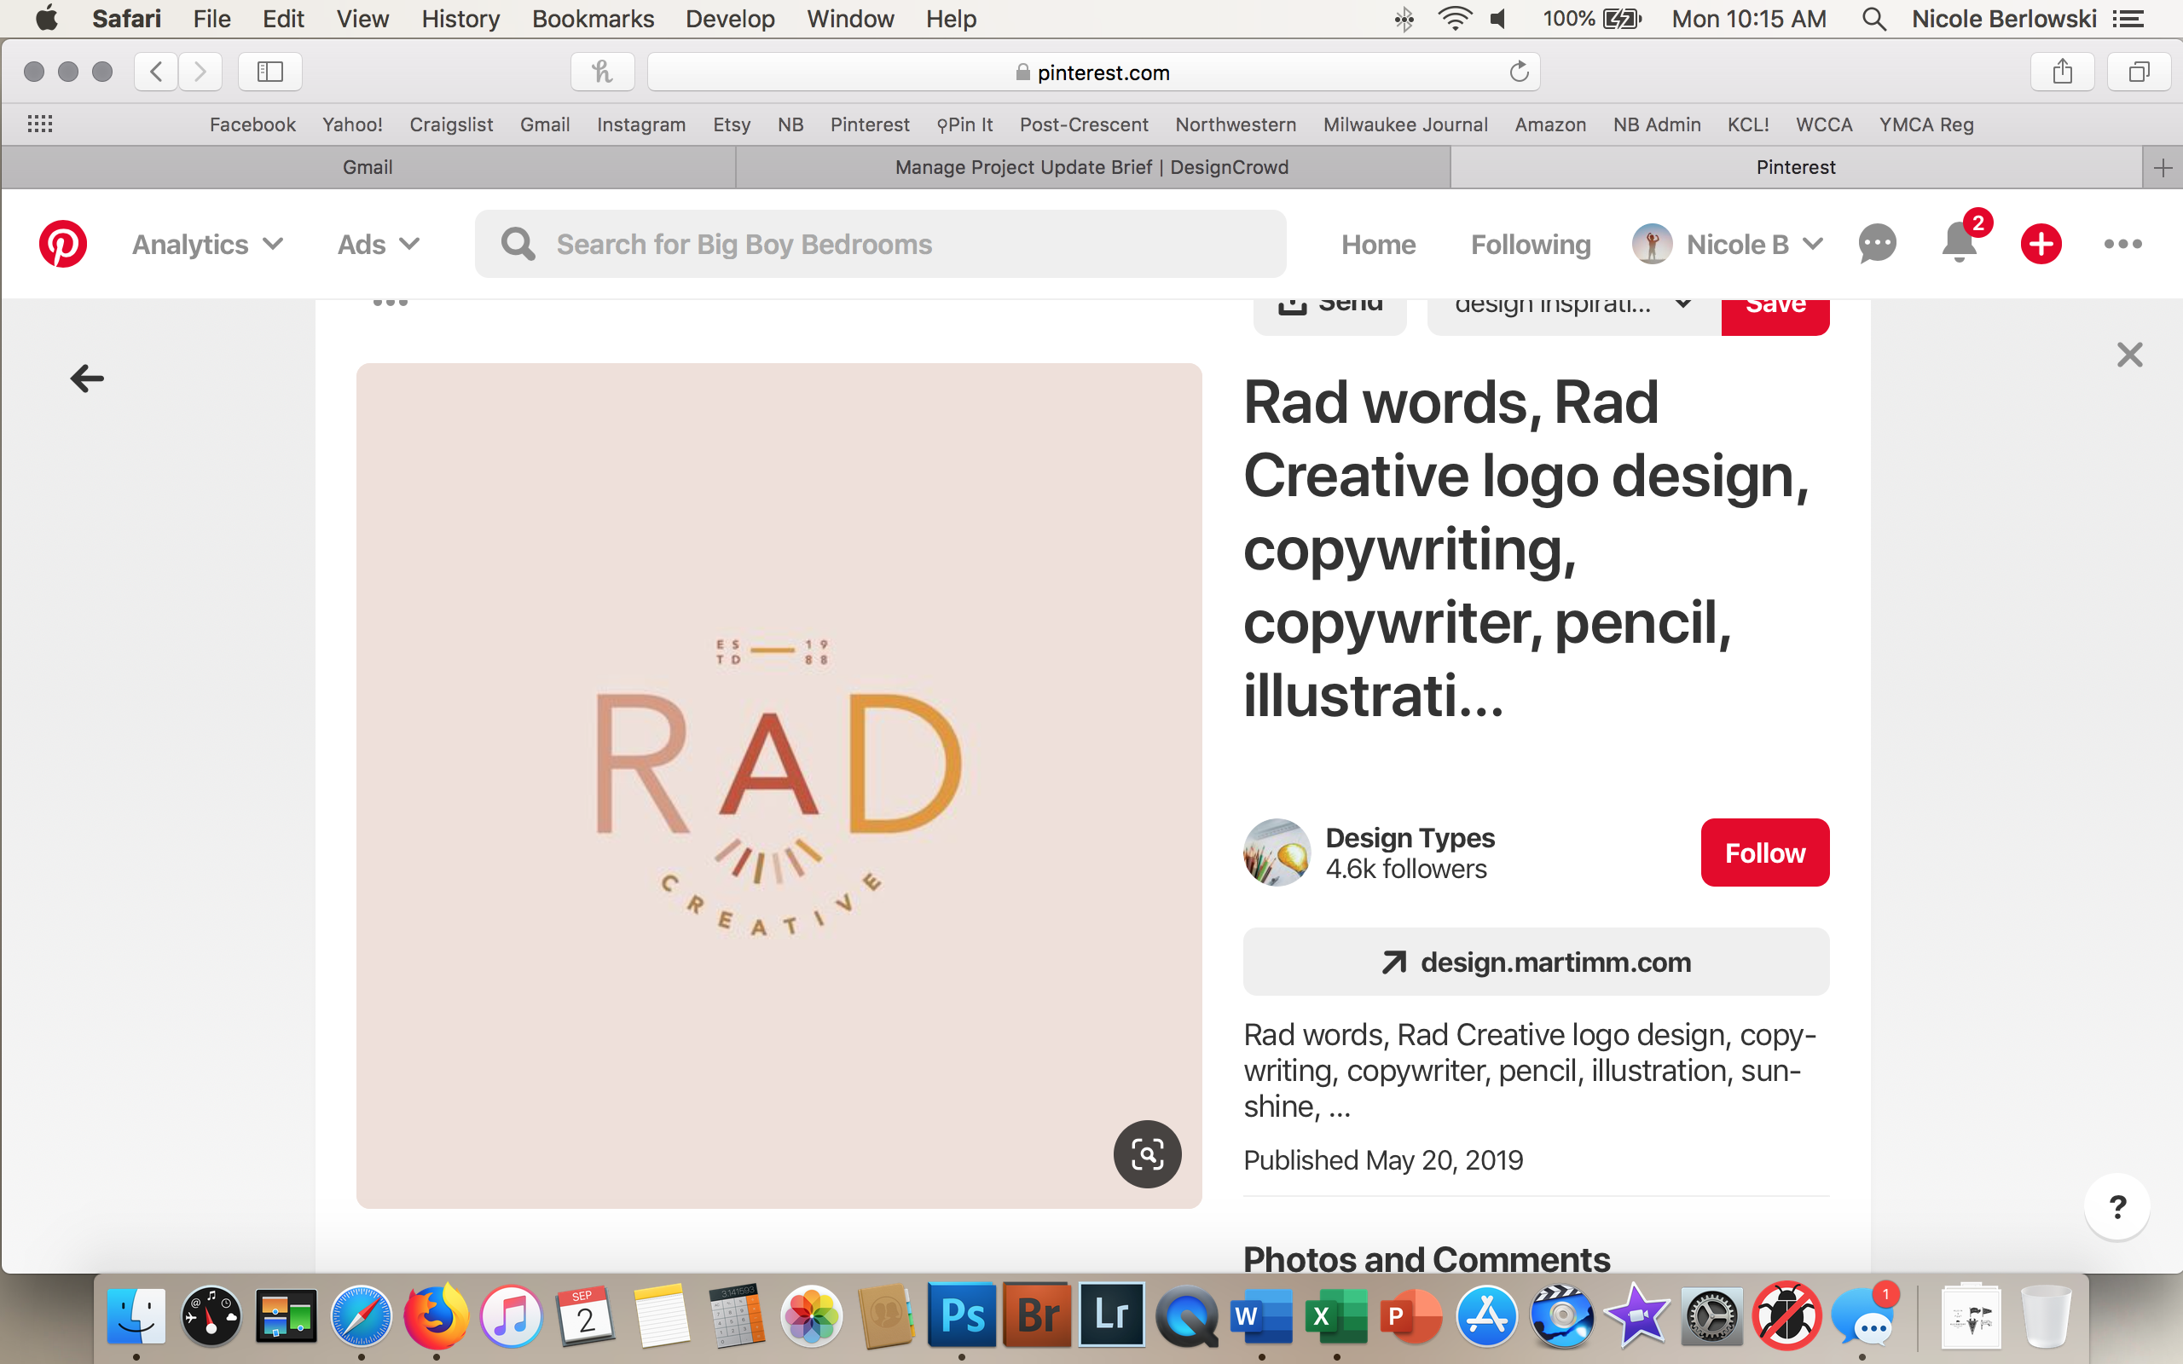Expand the Ads dropdown menu

coord(378,245)
